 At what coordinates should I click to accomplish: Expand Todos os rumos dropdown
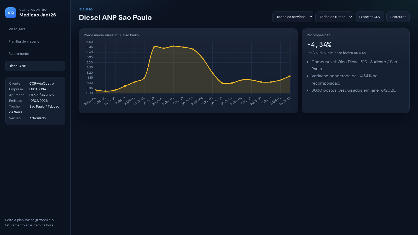(x=334, y=17)
